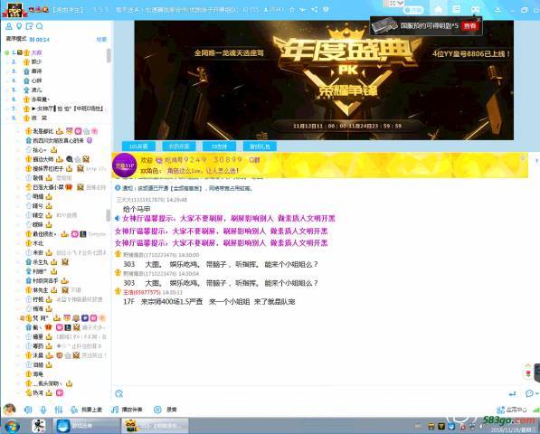The height and width of the screenshot is (434, 540).
Task: Click 播放伴奏 accompaniment button
Action: [127, 410]
